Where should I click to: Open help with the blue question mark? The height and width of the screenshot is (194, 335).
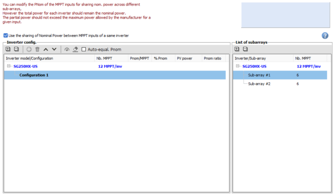click(325, 36)
